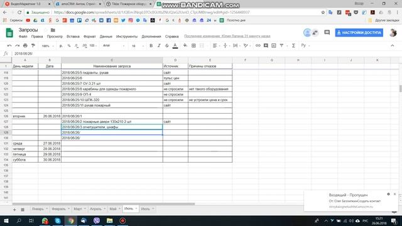Decrease decimal places
Screen dimensions: 402x226
coord(77,46)
